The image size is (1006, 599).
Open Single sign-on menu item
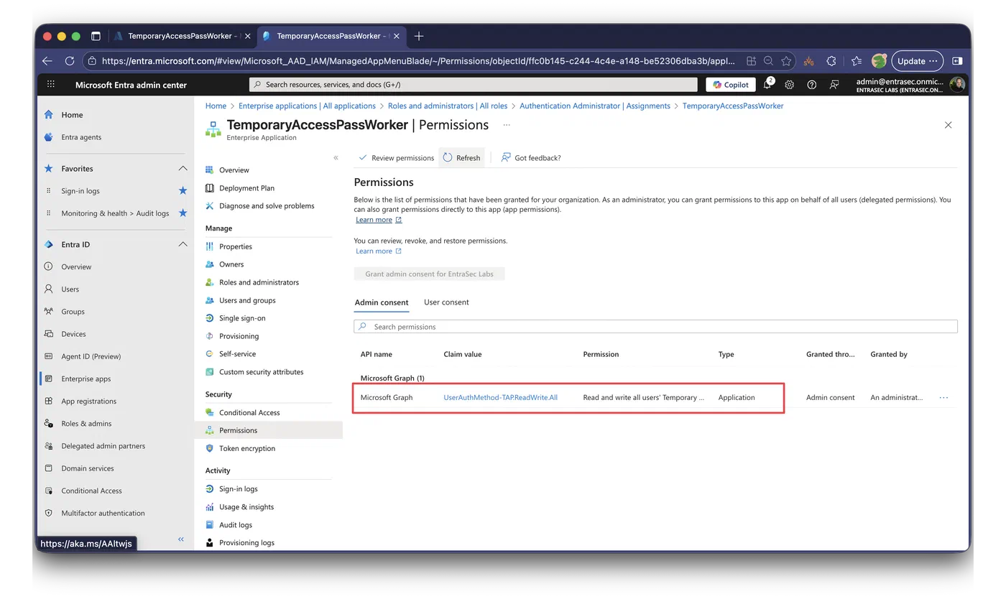pos(242,318)
